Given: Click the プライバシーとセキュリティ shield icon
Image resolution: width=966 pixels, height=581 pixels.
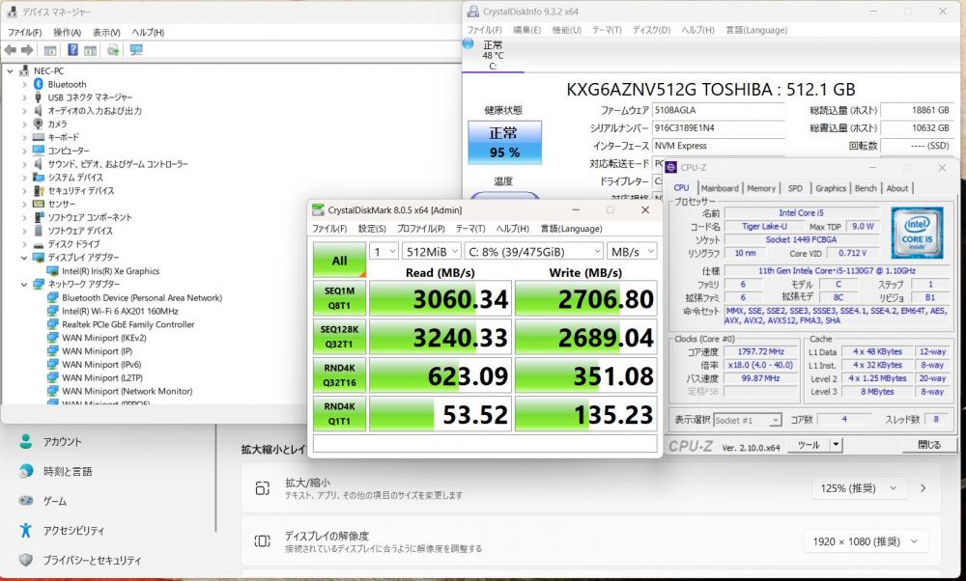Looking at the screenshot, I should tap(25, 560).
